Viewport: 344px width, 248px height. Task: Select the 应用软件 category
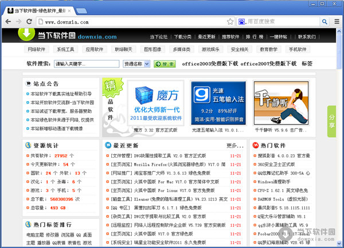point(95,49)
